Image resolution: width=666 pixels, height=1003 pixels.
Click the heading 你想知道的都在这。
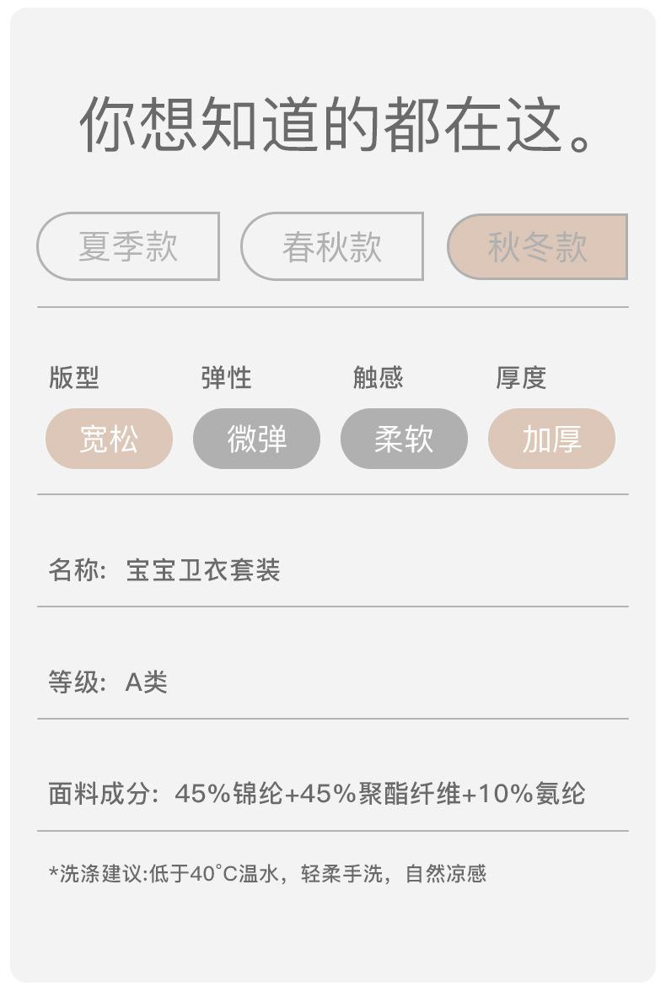click(337, 125)
